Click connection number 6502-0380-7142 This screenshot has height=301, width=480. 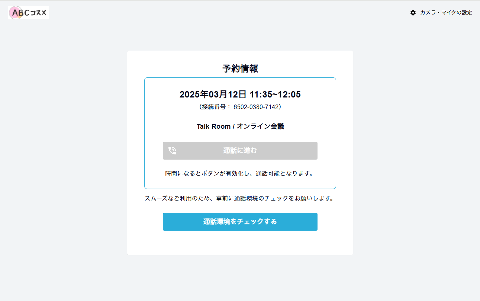255,107
